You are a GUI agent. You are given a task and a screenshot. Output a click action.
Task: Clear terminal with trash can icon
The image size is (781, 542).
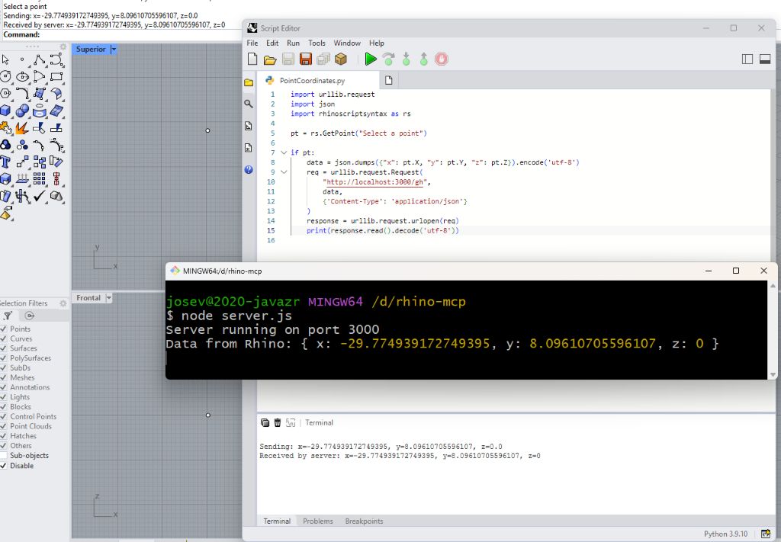click(278, 422)
